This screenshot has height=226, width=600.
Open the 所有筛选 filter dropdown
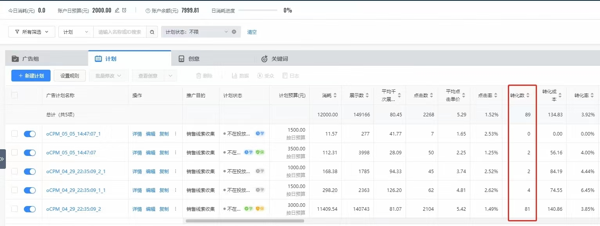pos(31,32)
